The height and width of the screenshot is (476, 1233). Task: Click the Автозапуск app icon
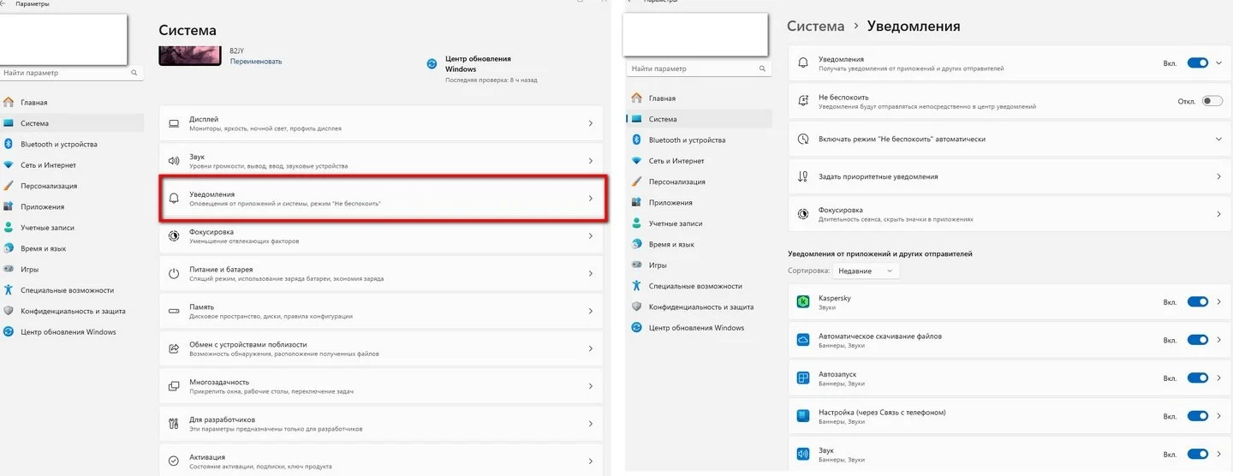pos(803,378)
